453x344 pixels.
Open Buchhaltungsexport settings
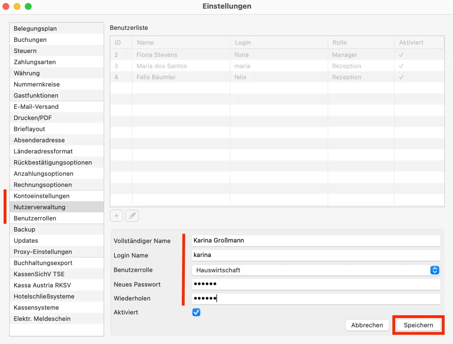pyautogui.click(x=57, y=262)
